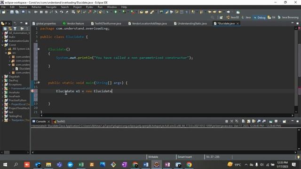Viewport: 301px width, 169px height.
Task: Open Google Chrome at taskbar right end
Action: click(189, 165)
